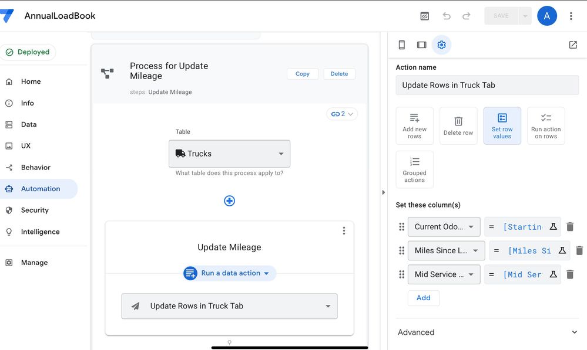
Task: Open the Manage section
Action: (35, 263)
